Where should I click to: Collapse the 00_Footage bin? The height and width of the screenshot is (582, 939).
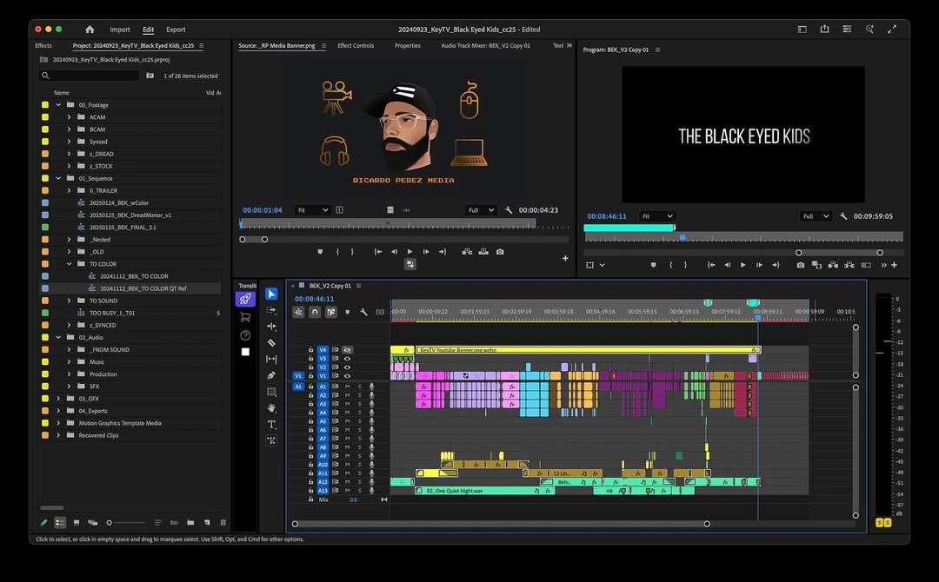point(59,105)
